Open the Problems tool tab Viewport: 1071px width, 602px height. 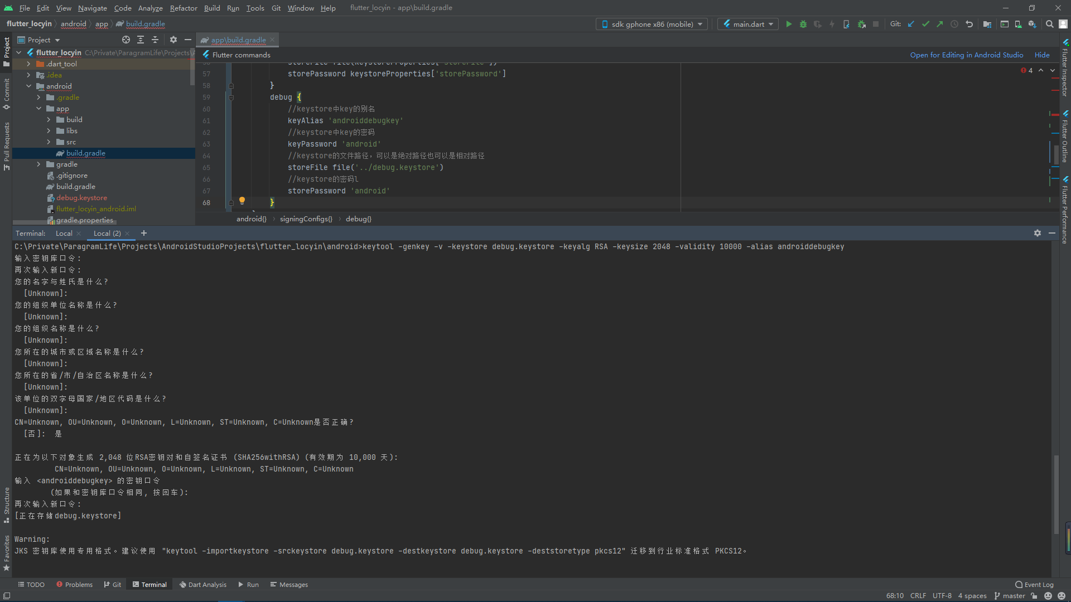[74, 585]
